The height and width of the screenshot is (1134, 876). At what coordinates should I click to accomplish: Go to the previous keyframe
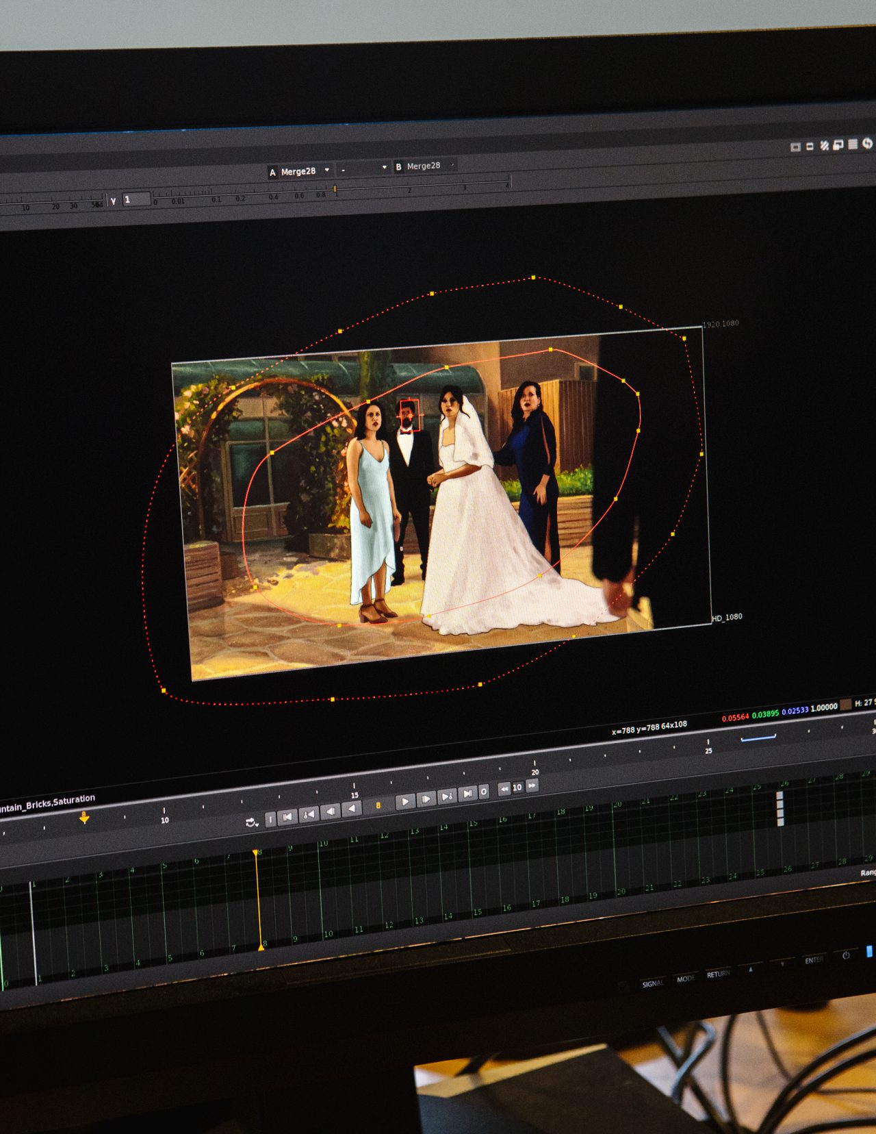[x=309, y=814]
